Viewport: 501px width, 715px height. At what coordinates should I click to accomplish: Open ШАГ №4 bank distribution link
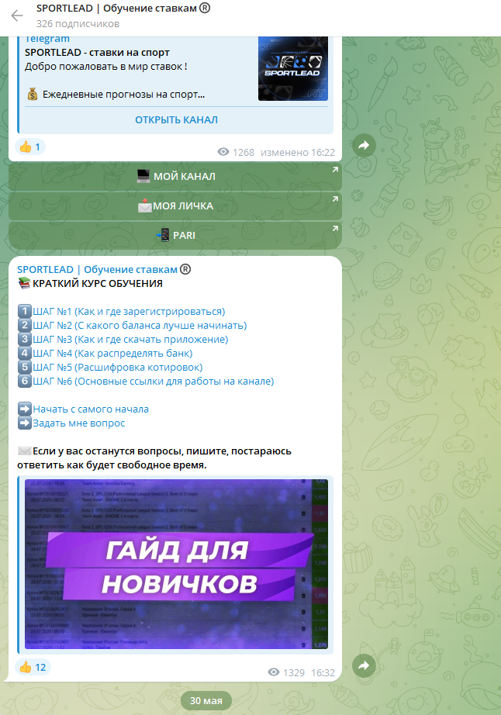click(112, 354)
